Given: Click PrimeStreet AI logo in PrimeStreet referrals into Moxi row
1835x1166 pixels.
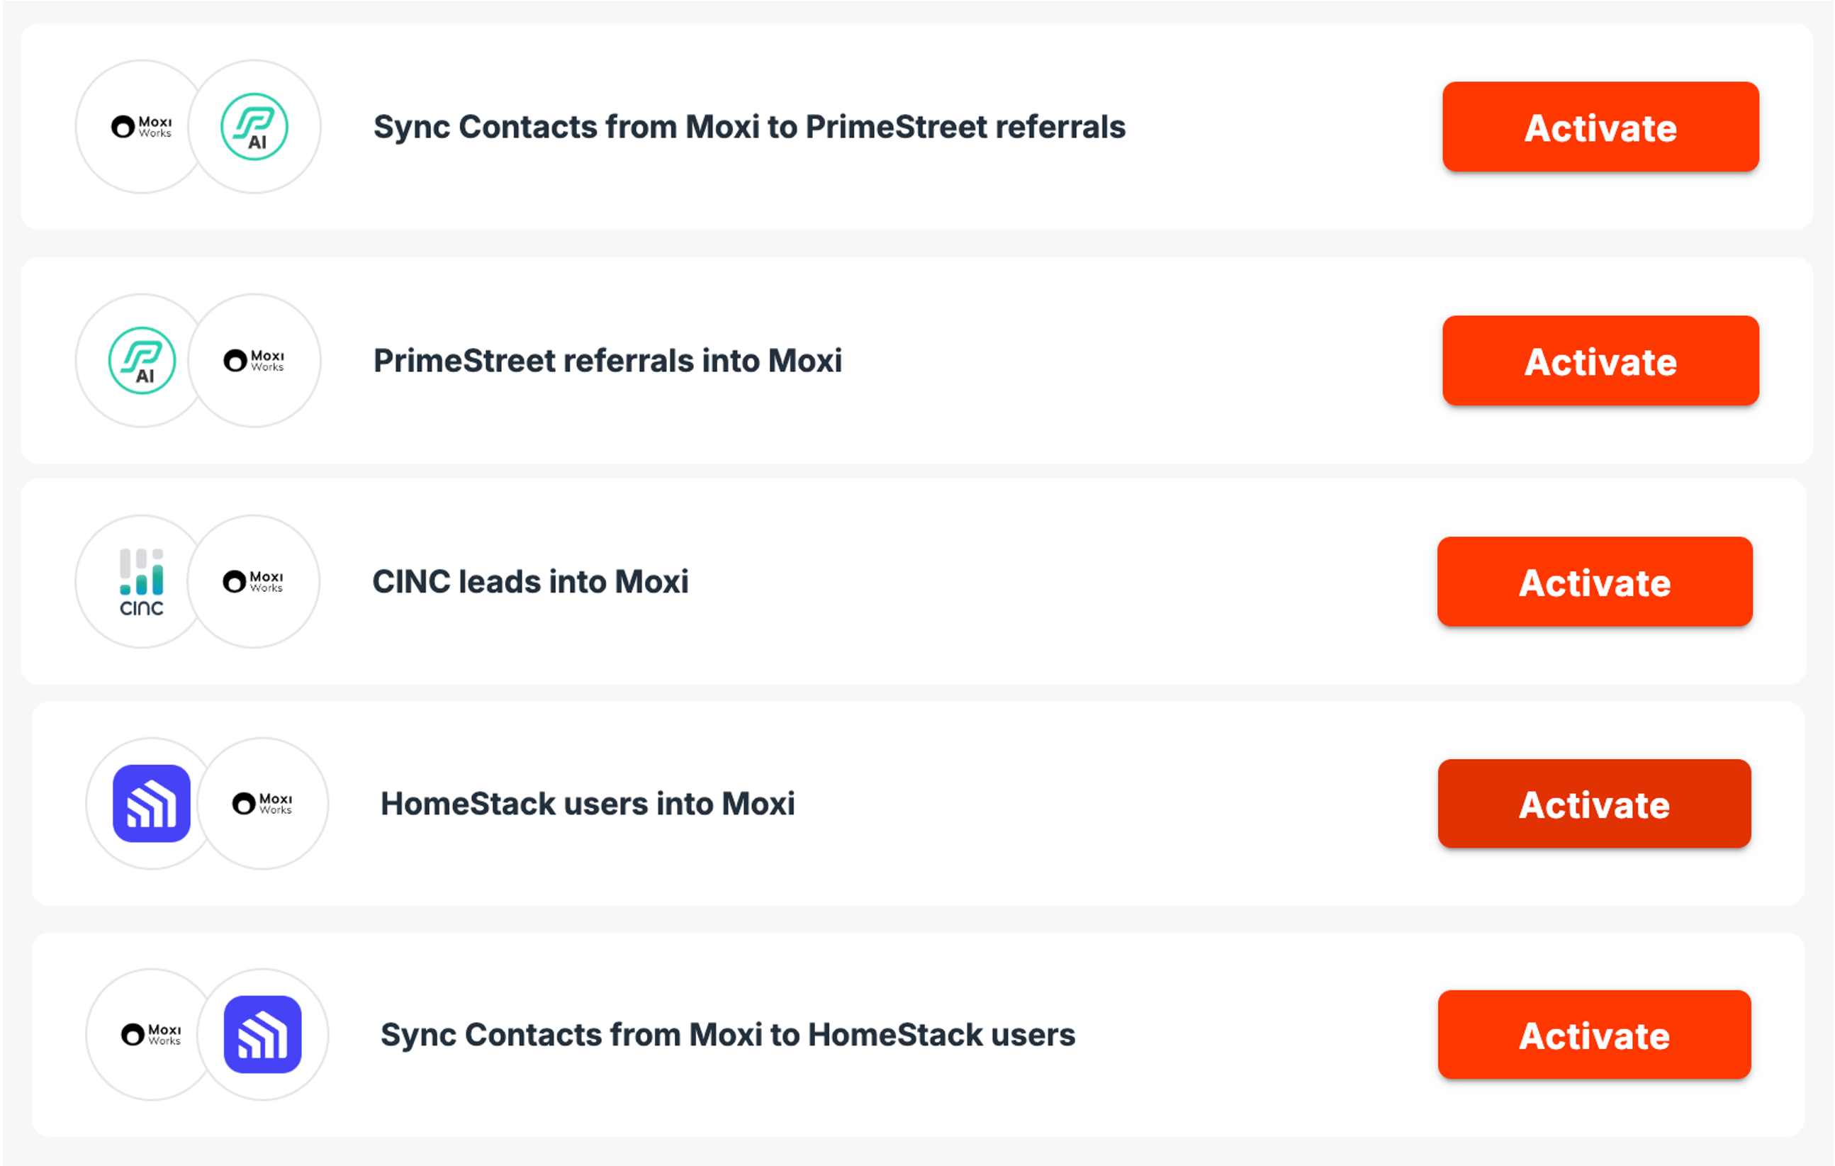Looking at the screenshot, I should (142, 361).
